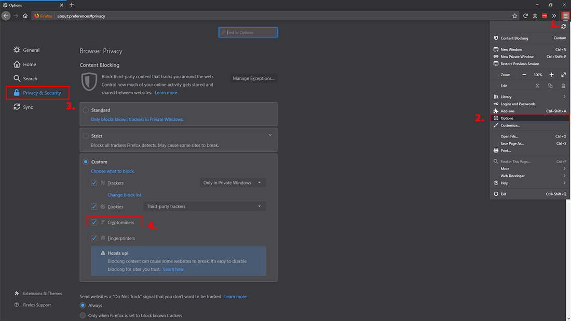Click the back navigation arrow
This screenshot has height=321, width=571.
(x=6, y=16)
